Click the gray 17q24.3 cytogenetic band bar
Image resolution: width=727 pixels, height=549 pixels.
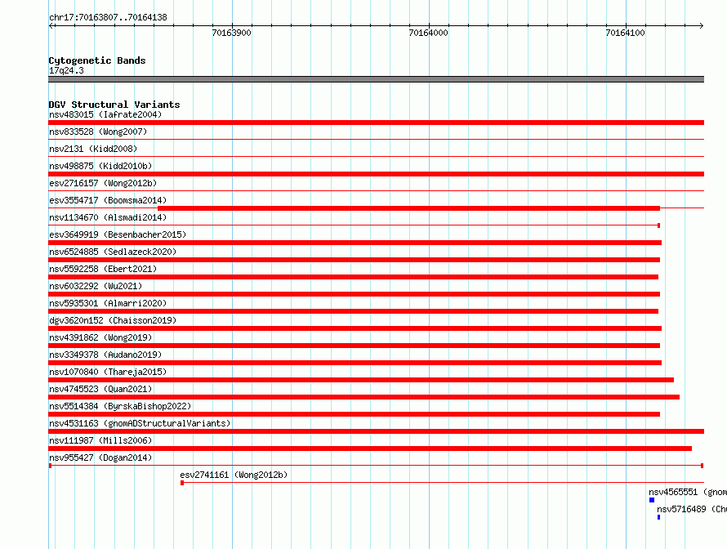[x=376, y=79]
